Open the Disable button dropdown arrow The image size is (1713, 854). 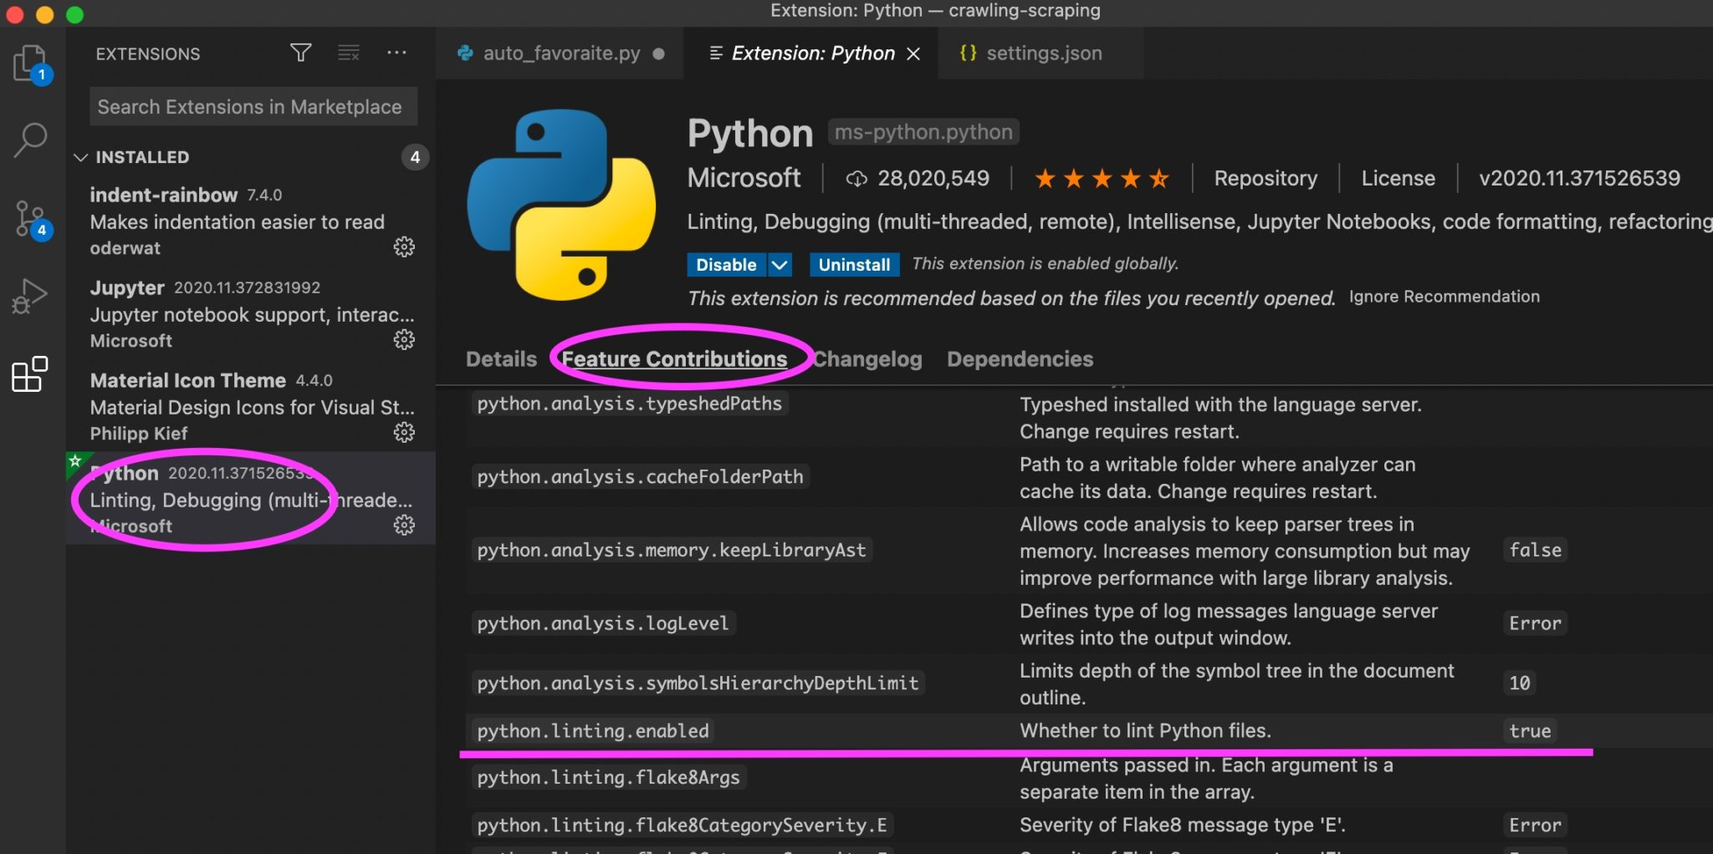pos(780,264)
